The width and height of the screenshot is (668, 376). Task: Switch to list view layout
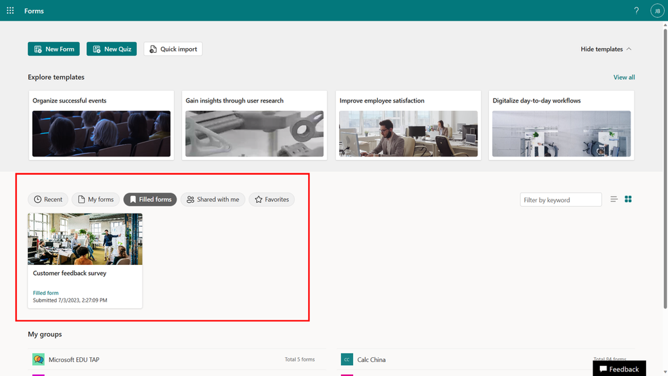[614, 199]
